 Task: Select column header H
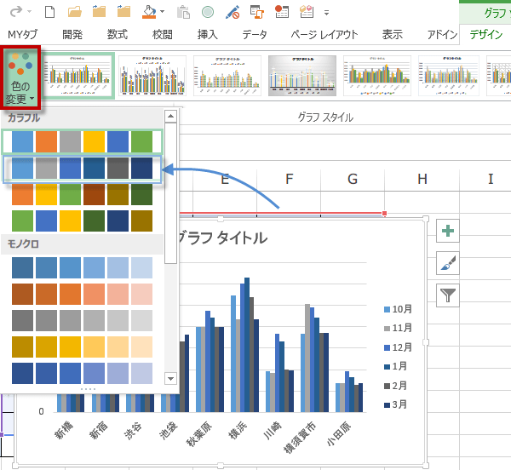click(422, 179)
